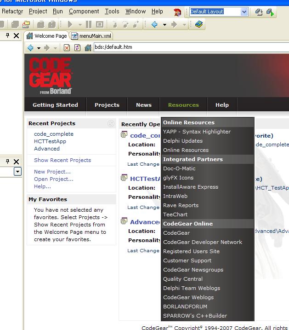Click the browser stop button icon

click(x=67, y=47)
